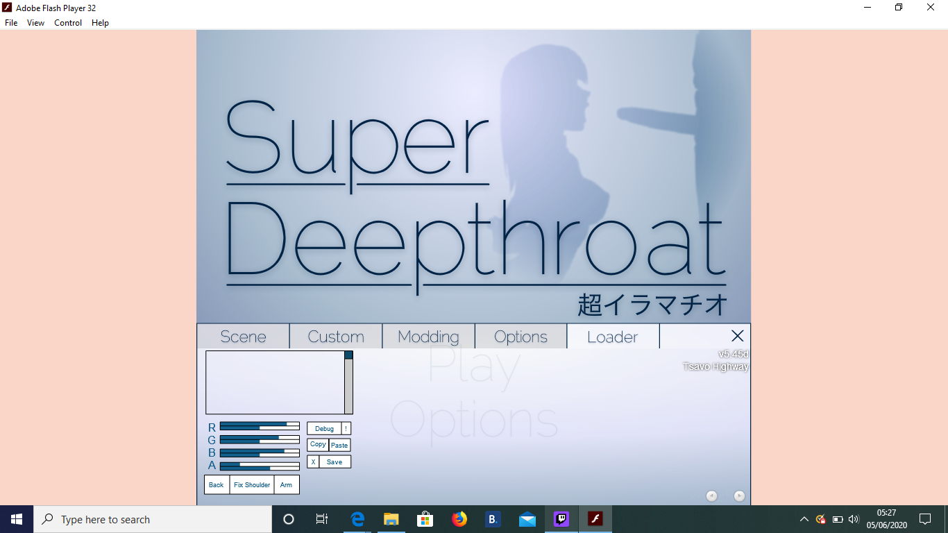Open Twitch from the taskbar
Screen dimensions: 948x533
coord(561,519)
